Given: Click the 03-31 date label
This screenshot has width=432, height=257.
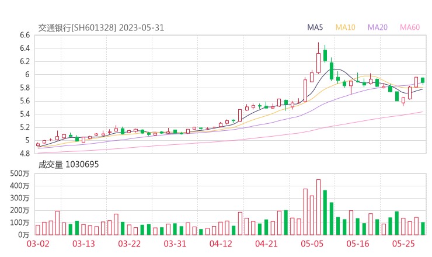Looking at the screenshot, I should (175, 244).
